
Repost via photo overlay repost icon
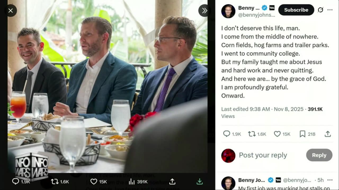coord(55,182)
